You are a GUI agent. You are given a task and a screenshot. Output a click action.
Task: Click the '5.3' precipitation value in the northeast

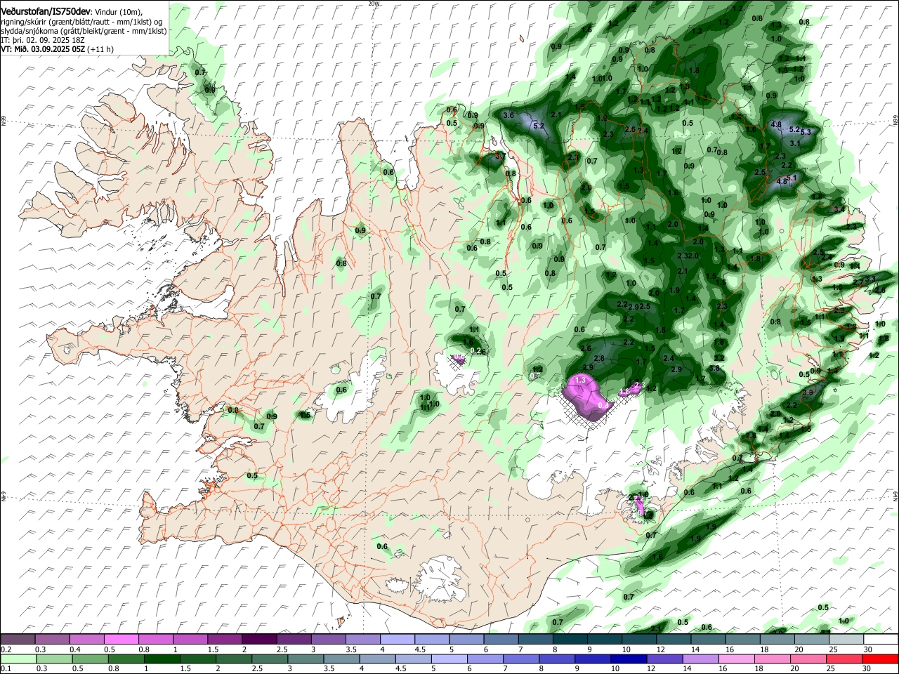pyautogui.click(x=806, y=132)
